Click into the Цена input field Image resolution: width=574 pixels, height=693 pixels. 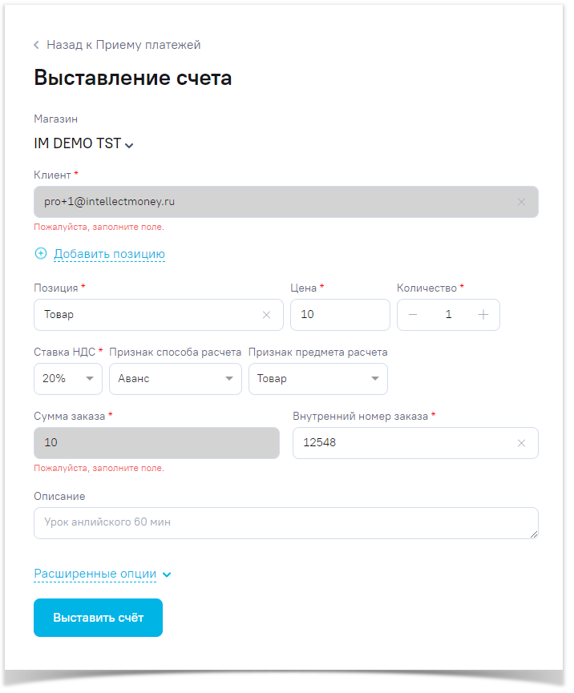[x=339, y=315]
